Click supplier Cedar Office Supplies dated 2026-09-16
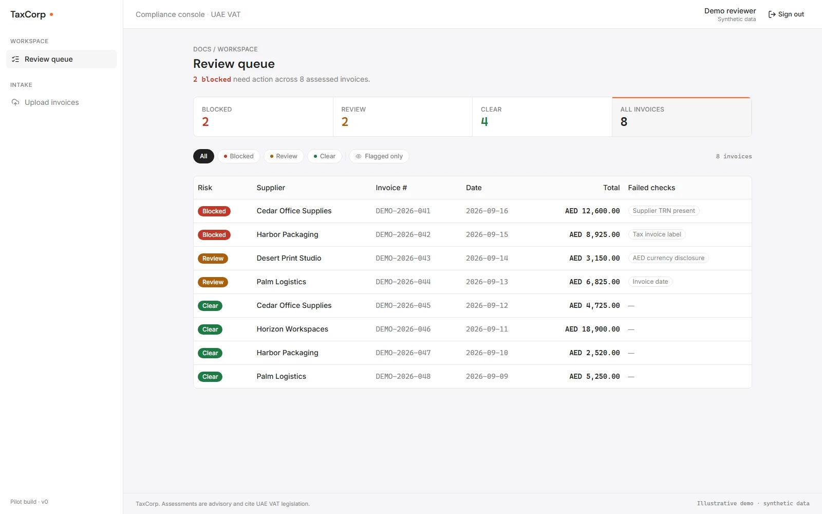The height and width of the screenshot is (514, 822). tap(294, 211)
